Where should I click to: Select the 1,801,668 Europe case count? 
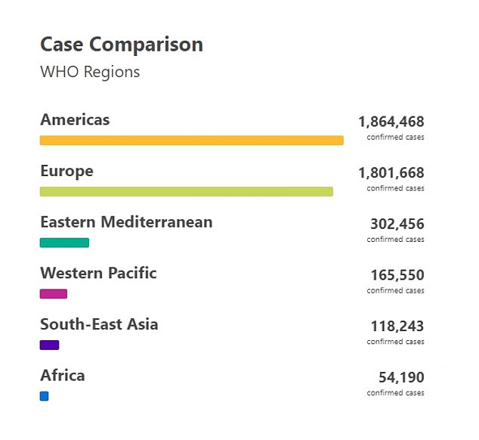pos(391,173)
